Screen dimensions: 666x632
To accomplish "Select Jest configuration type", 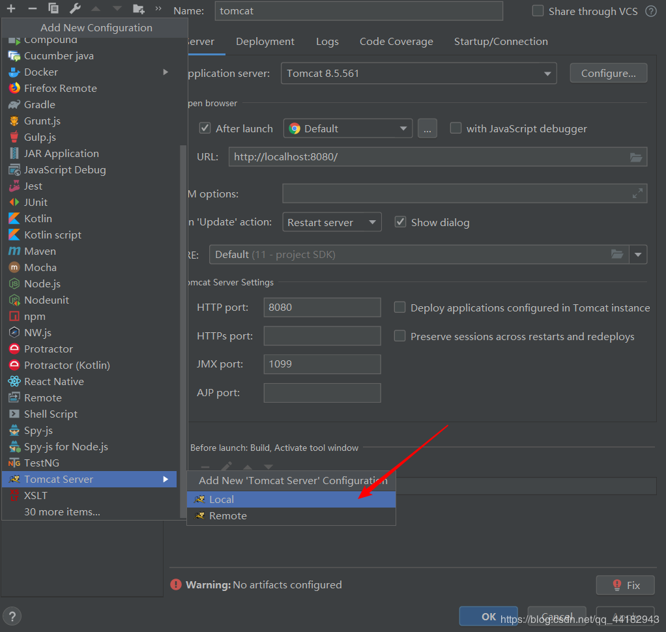I will point(89,186).
